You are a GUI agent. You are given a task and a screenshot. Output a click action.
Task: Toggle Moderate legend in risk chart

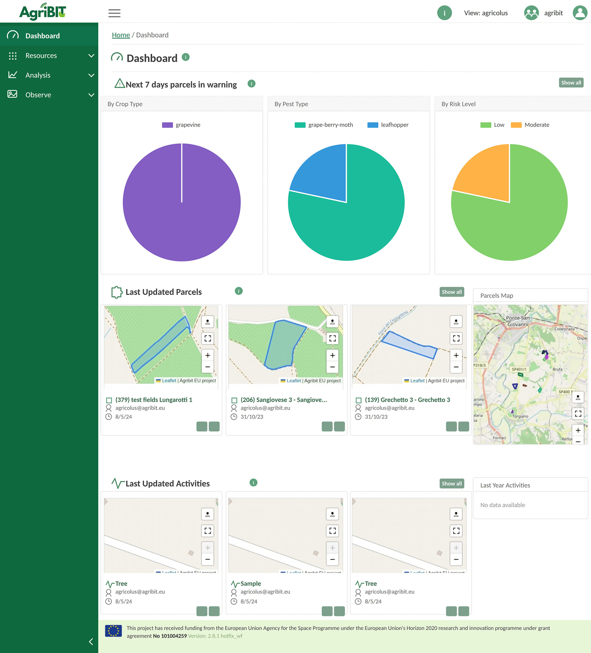pyautogui.click(x=530, y=125)
